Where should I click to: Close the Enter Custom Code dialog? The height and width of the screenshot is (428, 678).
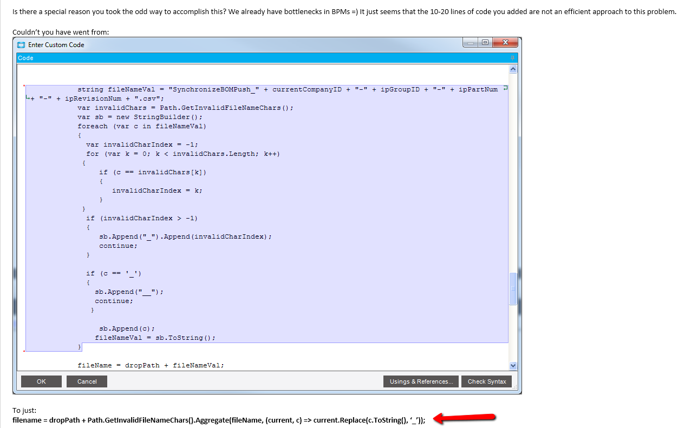pyautogui.click(x=505, y=43)
